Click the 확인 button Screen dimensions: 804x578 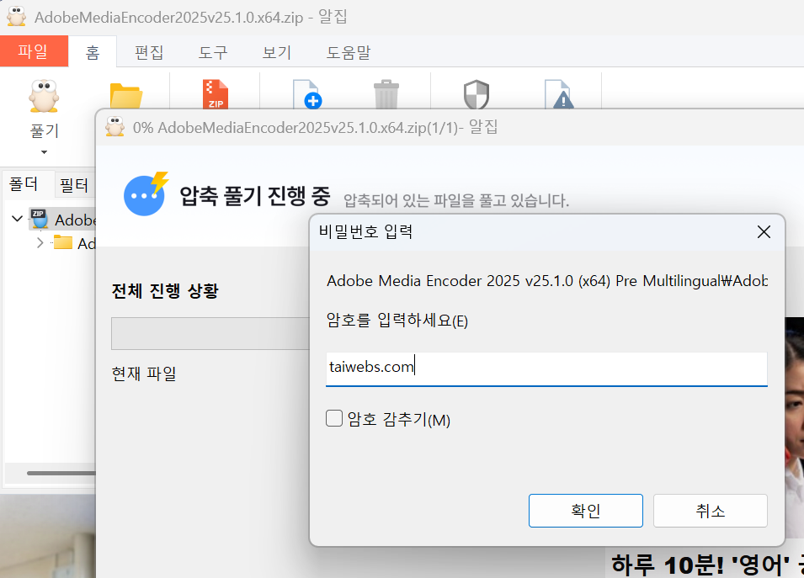(586, 511)
